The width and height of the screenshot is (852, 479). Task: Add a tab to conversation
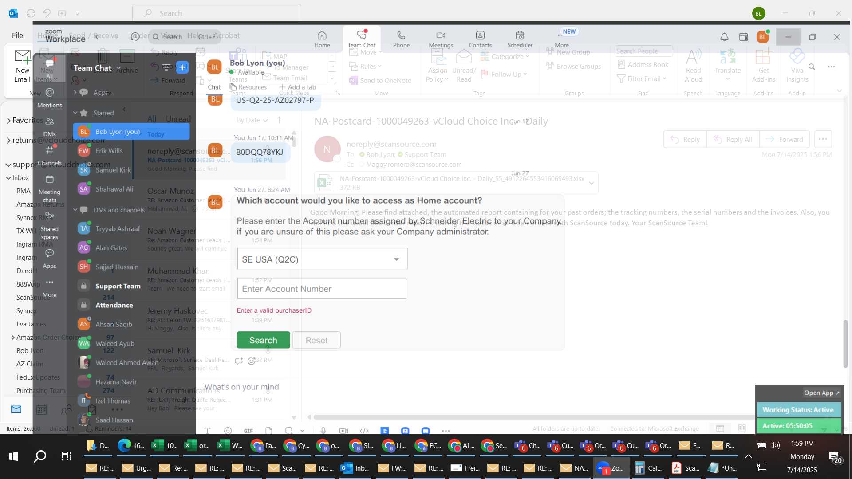click(297, 87)
